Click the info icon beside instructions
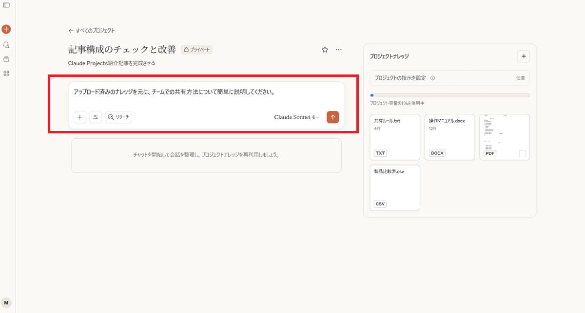Image resolution: width=585 pixels, height=313 pixels. pyautogui.click(x=433, y=78)
